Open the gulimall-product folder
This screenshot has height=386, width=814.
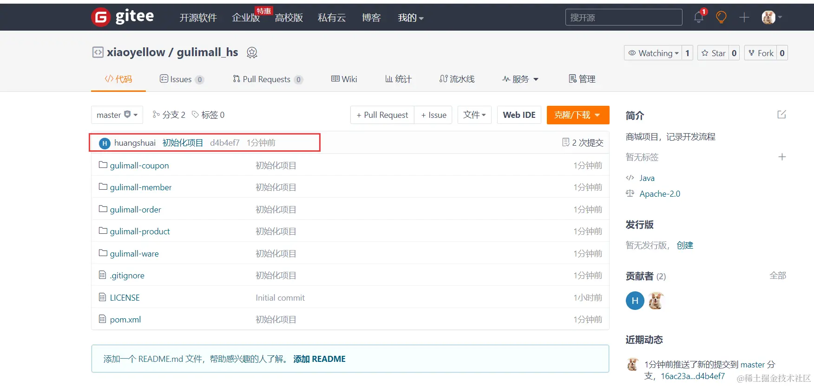point(140,232)
